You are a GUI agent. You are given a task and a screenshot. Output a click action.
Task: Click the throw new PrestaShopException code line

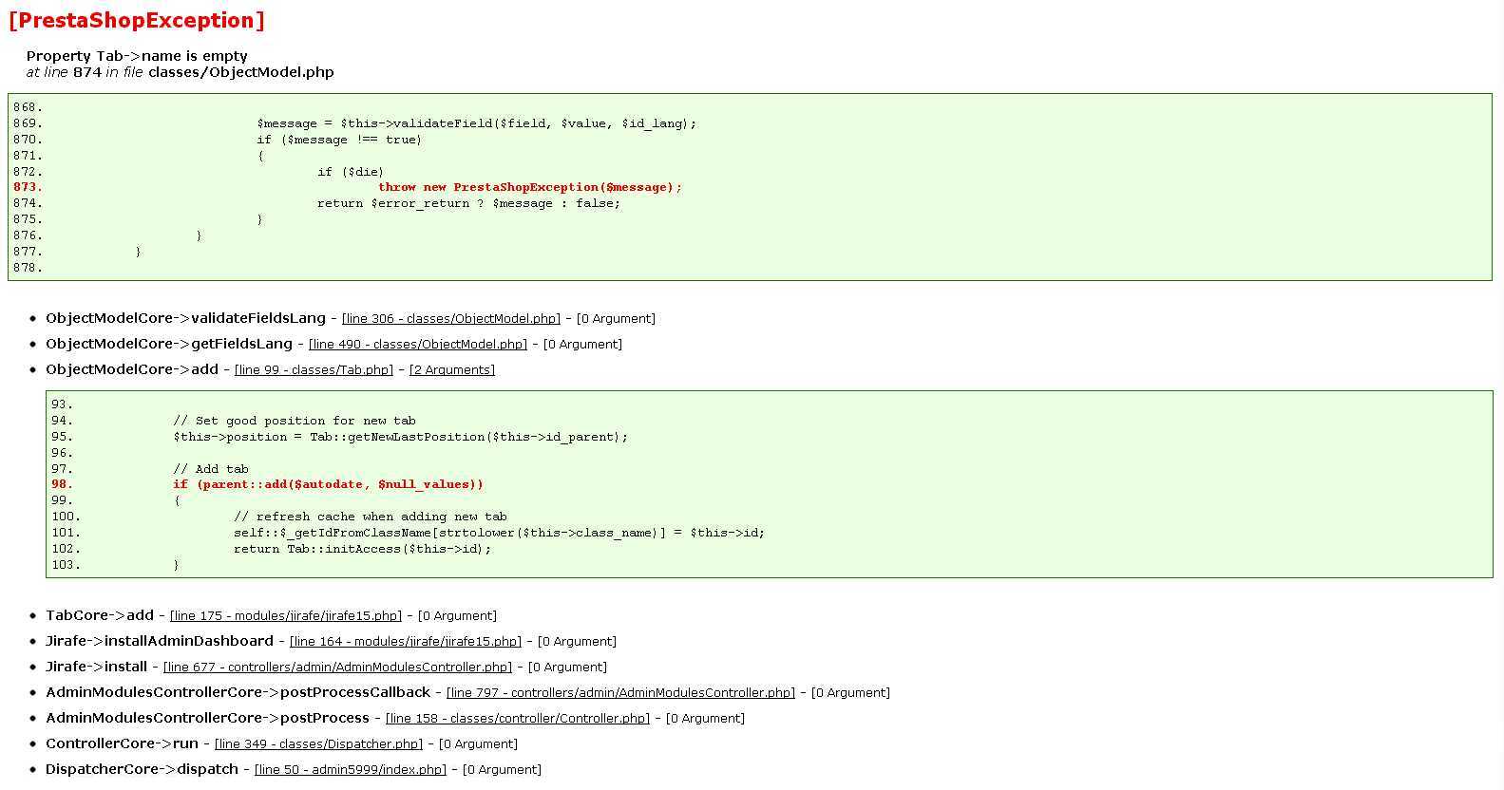click(530, 187)
